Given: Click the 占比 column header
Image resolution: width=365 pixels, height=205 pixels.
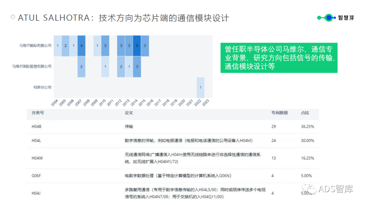Looking at the screenshot, I should [305, 113].
